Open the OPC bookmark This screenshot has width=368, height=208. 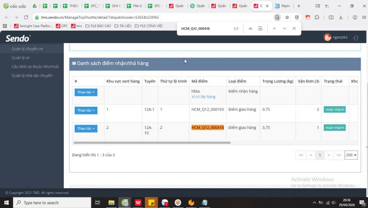pos(62,26)
